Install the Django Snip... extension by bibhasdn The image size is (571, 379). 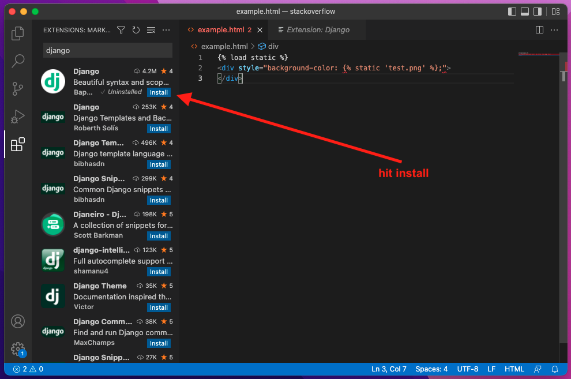159,200
